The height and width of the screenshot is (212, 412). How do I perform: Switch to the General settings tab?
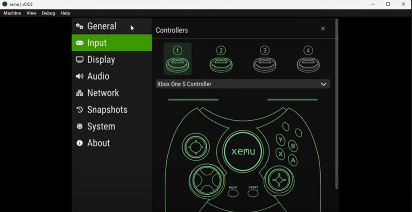click(x=101, y=26)
